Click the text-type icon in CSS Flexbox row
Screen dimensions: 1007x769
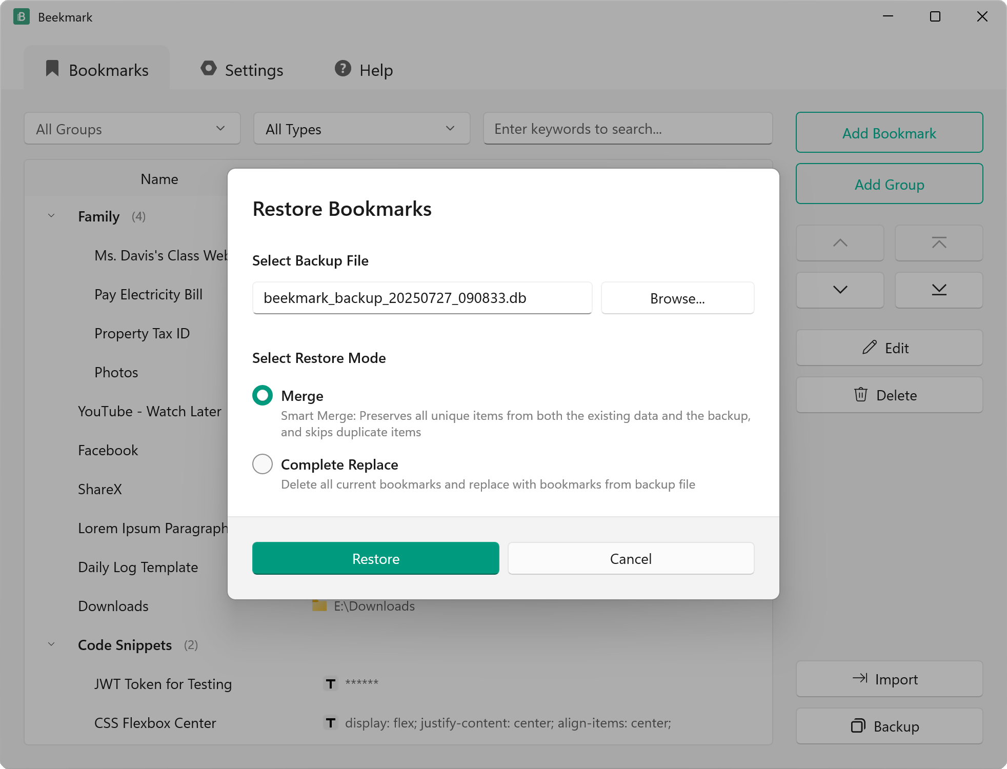pyautogui.click(x=331, y=723)
